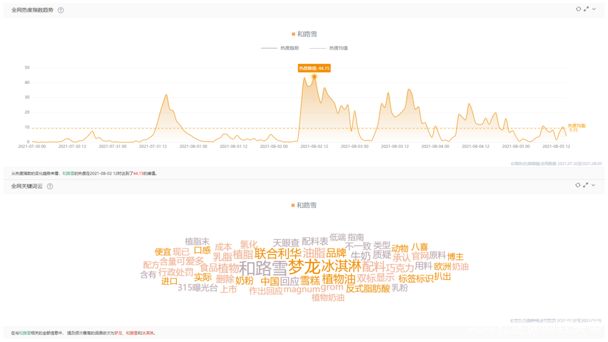This screenshot has height=342, width=608.
Task: Toggle the 热度趋势 line legend
Action: click(x=280, y=48)
